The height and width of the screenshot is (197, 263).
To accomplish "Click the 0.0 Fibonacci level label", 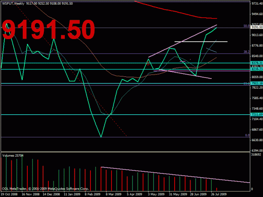I will pos(247,135).
